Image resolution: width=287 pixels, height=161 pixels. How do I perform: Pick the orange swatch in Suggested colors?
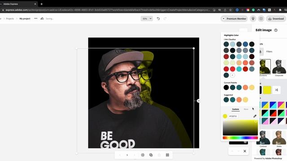(x=239, y=100)
